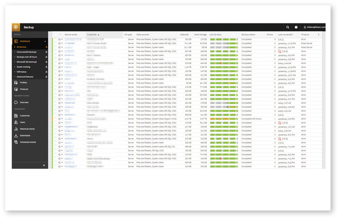Check the second device row checkbox
The image size is (339, 219).
55,43
